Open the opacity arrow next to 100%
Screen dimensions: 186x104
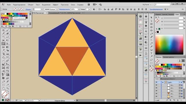[79, 9]
